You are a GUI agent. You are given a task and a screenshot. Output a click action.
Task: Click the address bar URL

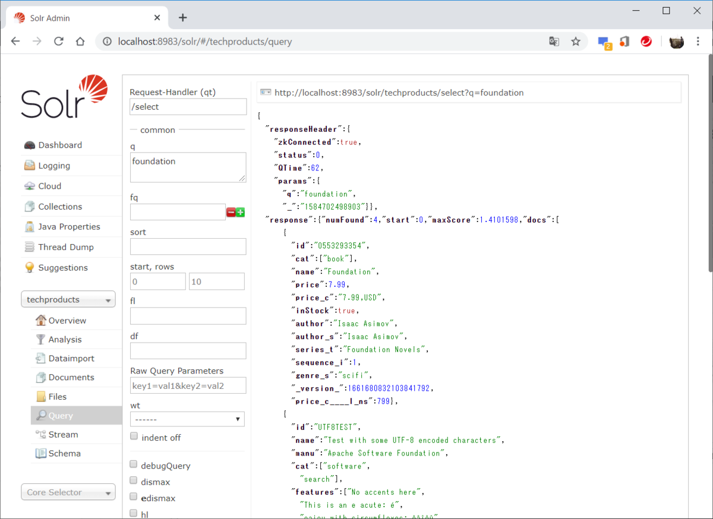pyautogui.click(x=205, y=42)
